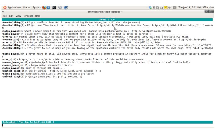215x134 pixels.
Task: Open the network signal strength indicator
Action: point(162,8)
